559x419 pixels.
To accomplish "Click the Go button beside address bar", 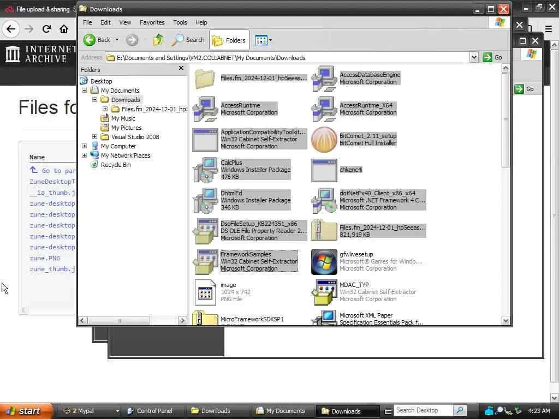I will 493,57.
